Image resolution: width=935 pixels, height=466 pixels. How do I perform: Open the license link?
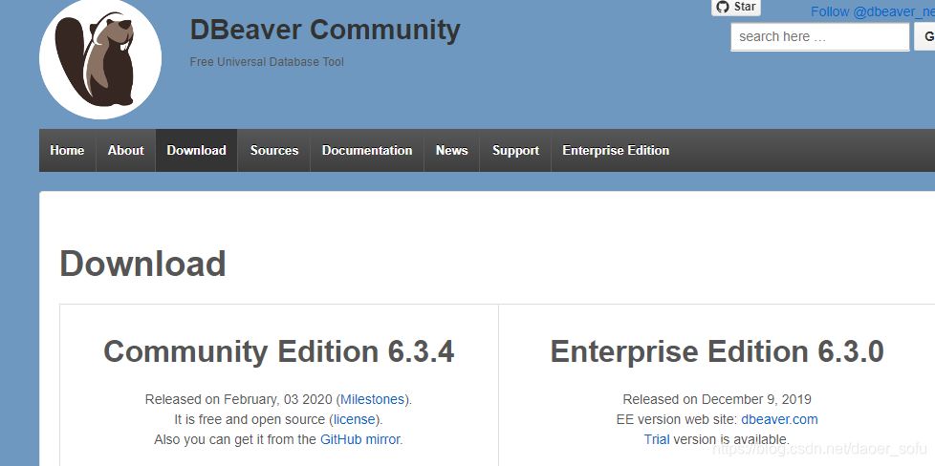point(354,419)
